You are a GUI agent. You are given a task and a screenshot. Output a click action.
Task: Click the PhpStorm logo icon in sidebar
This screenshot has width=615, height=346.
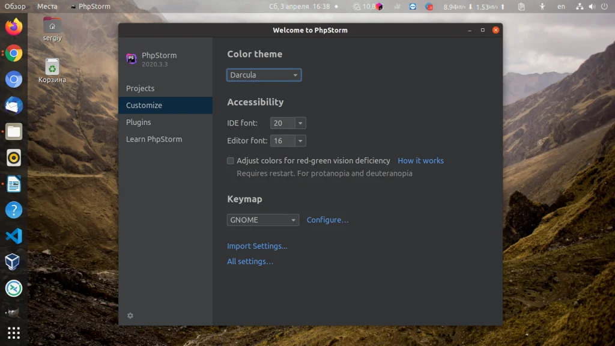(132, 59)
